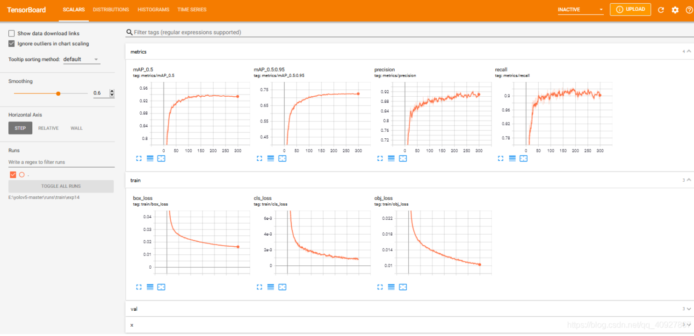The width and height of the screenshot is (694, 336).
Task: Switch to the DISTRIBUTIONS tab
Action: pos(111,10)
